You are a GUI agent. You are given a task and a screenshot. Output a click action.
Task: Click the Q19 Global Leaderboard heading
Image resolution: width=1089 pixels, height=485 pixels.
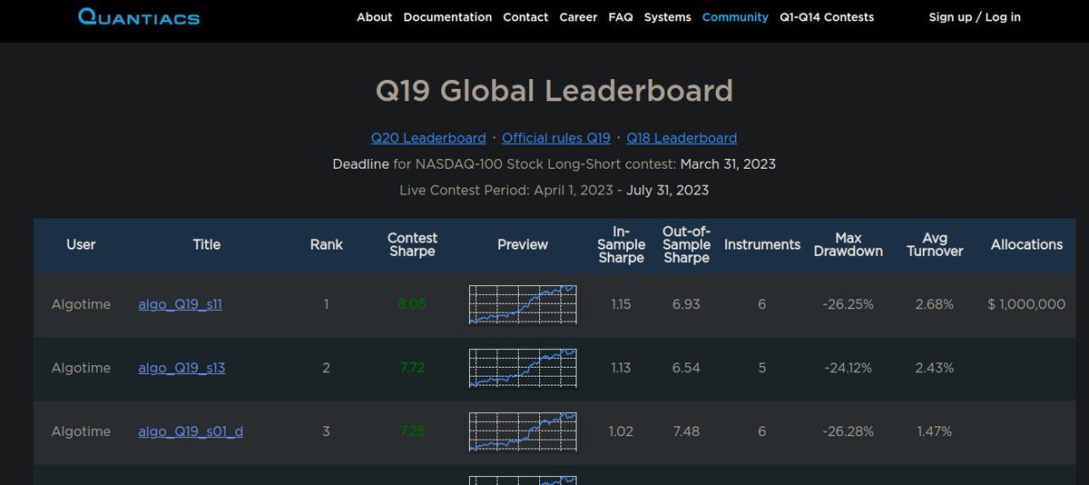pos(554,91)
